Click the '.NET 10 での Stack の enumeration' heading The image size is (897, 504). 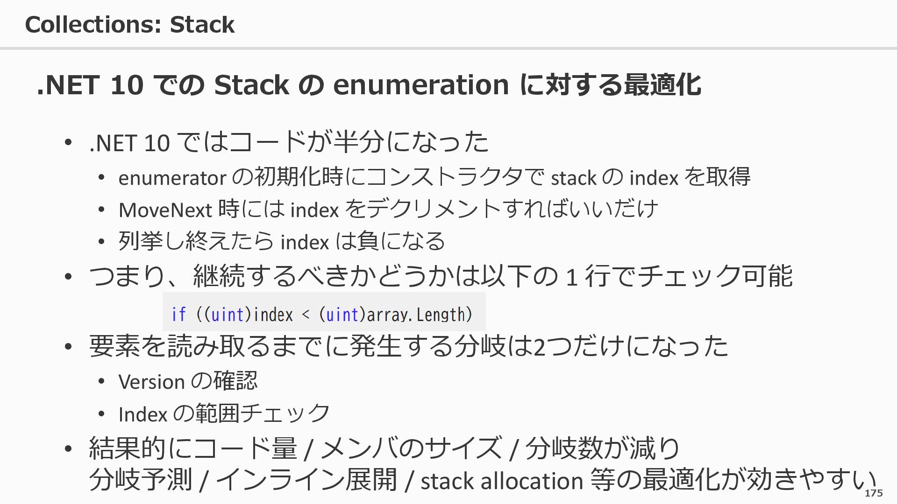[368, 85]
